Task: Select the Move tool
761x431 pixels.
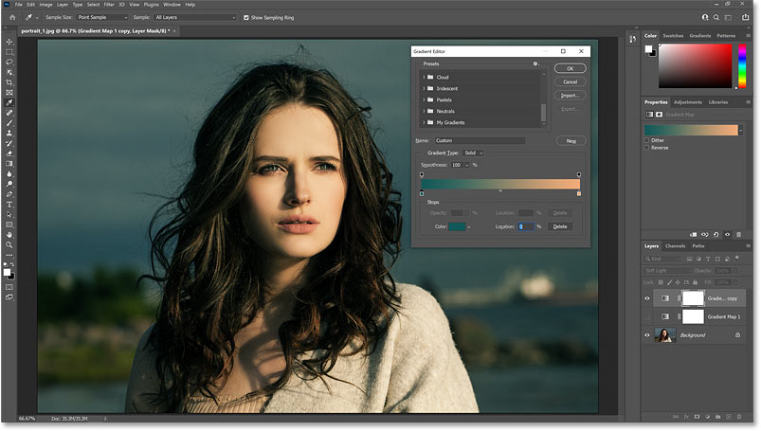Action: [x=9, y=42]
